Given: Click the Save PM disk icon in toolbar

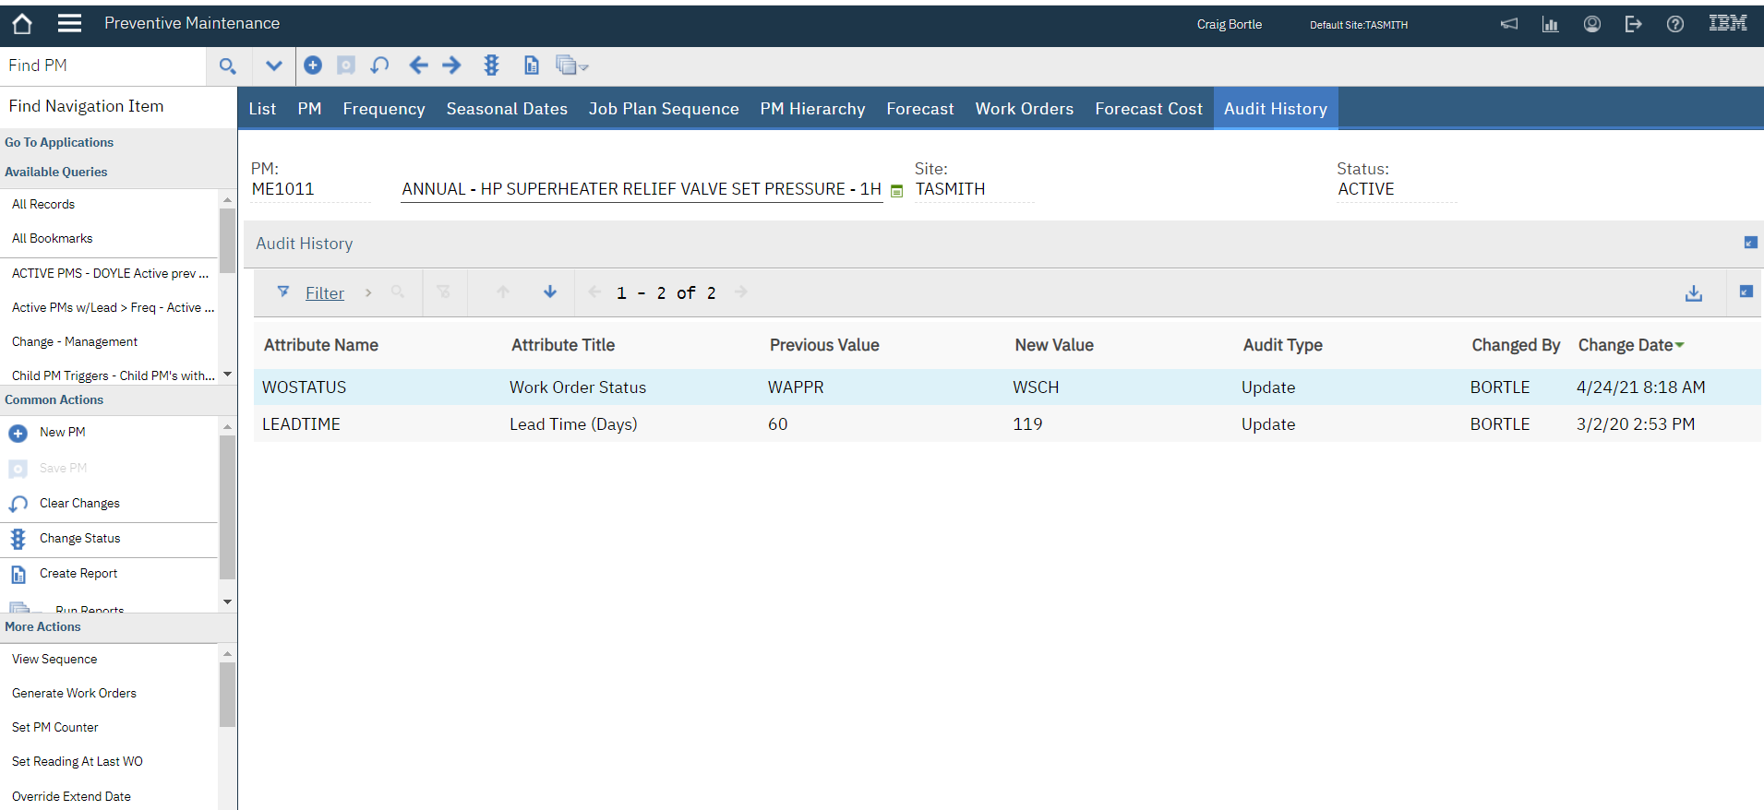Looking at the screenshot, I should point(346,65).
